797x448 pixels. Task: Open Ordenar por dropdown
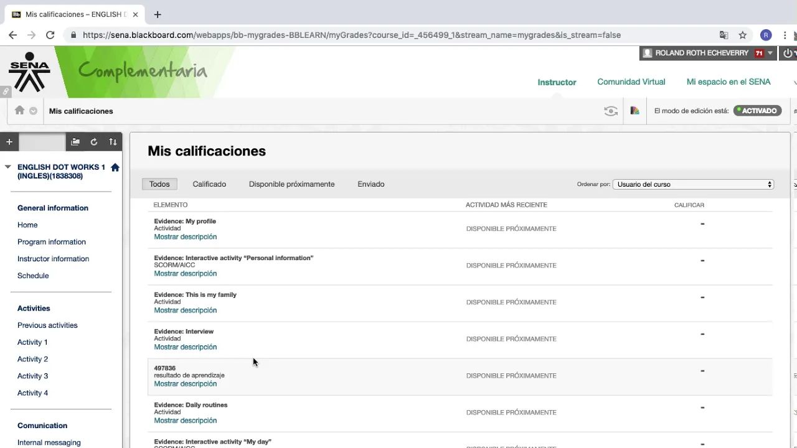[x=693, y=184]
